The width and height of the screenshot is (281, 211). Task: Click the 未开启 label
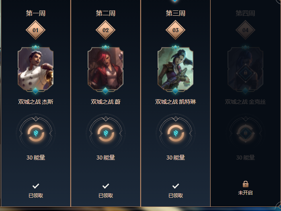click(245, 193)
